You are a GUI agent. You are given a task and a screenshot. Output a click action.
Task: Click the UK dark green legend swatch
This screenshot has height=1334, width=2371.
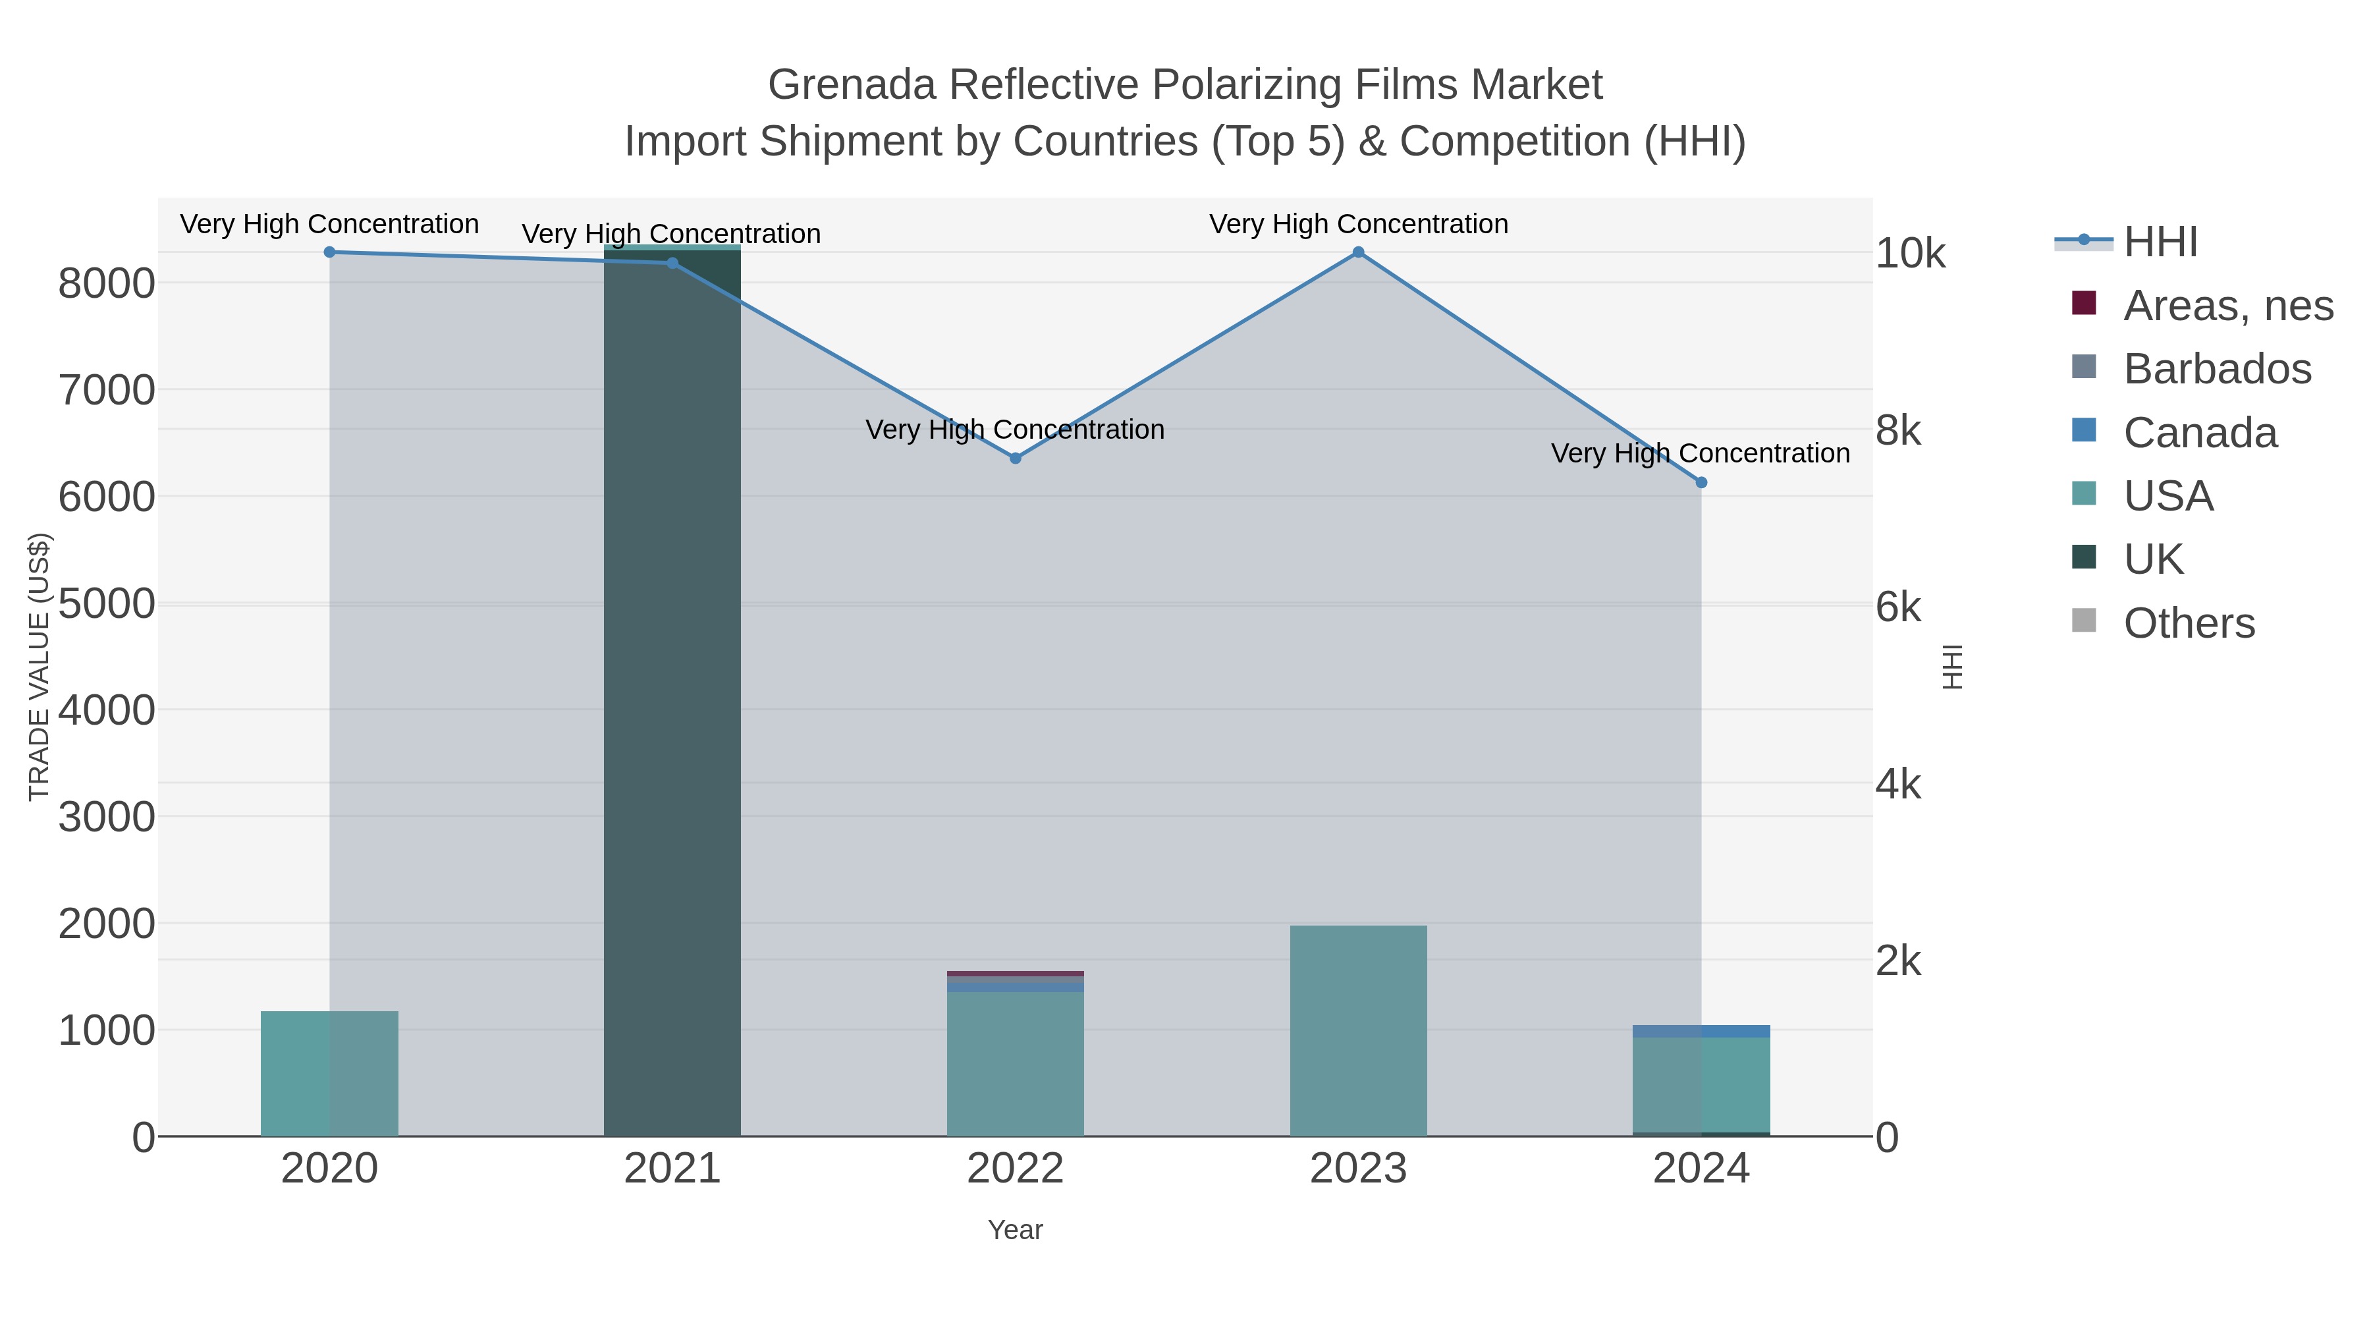[x=2084, y=557]
